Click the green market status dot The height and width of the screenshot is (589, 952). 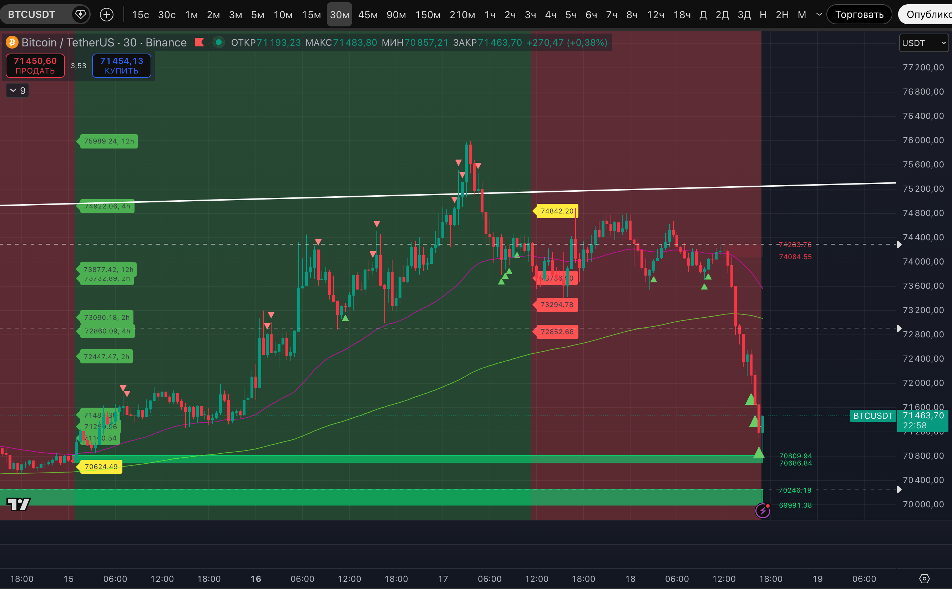[x=219, y=42]
